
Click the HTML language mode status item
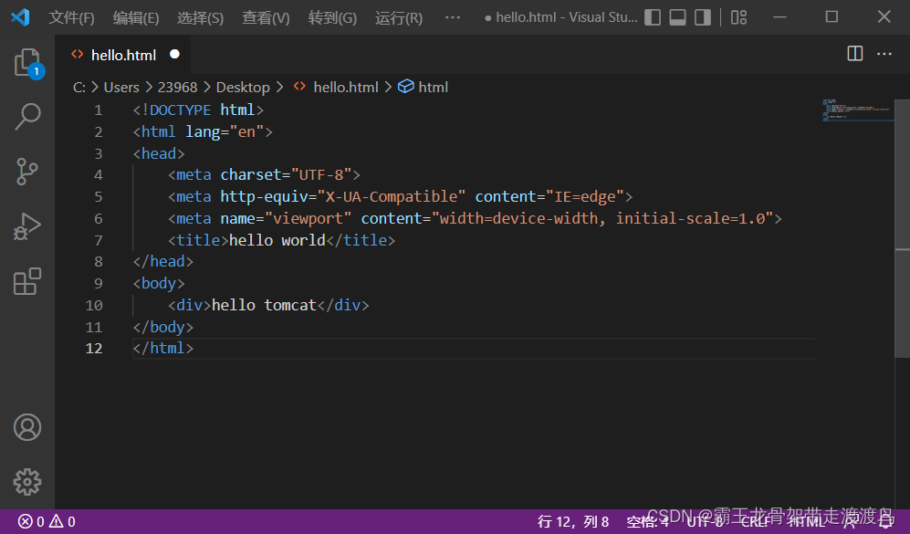coord(807,521)
